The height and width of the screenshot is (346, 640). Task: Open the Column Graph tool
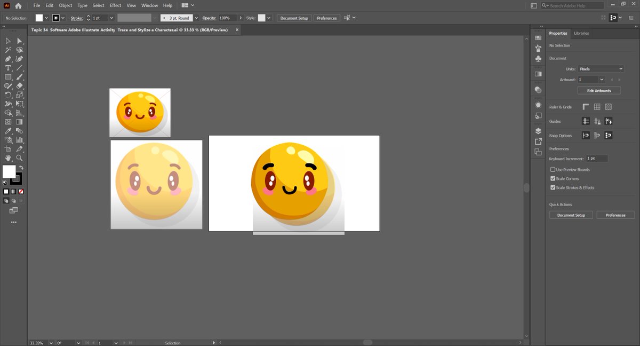pos(20,140)
